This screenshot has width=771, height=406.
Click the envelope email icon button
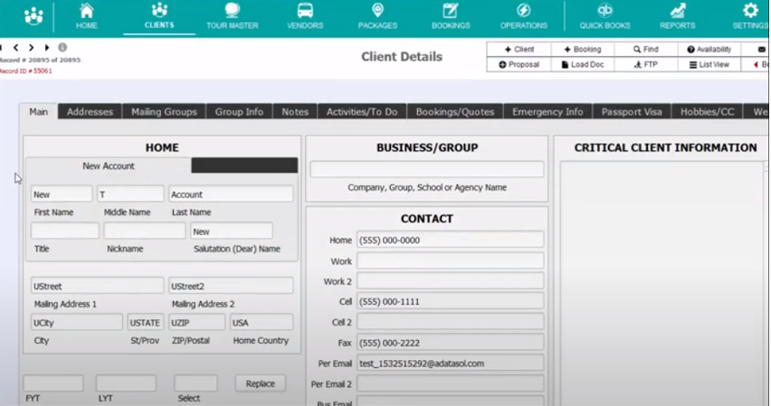coord(761,49)
